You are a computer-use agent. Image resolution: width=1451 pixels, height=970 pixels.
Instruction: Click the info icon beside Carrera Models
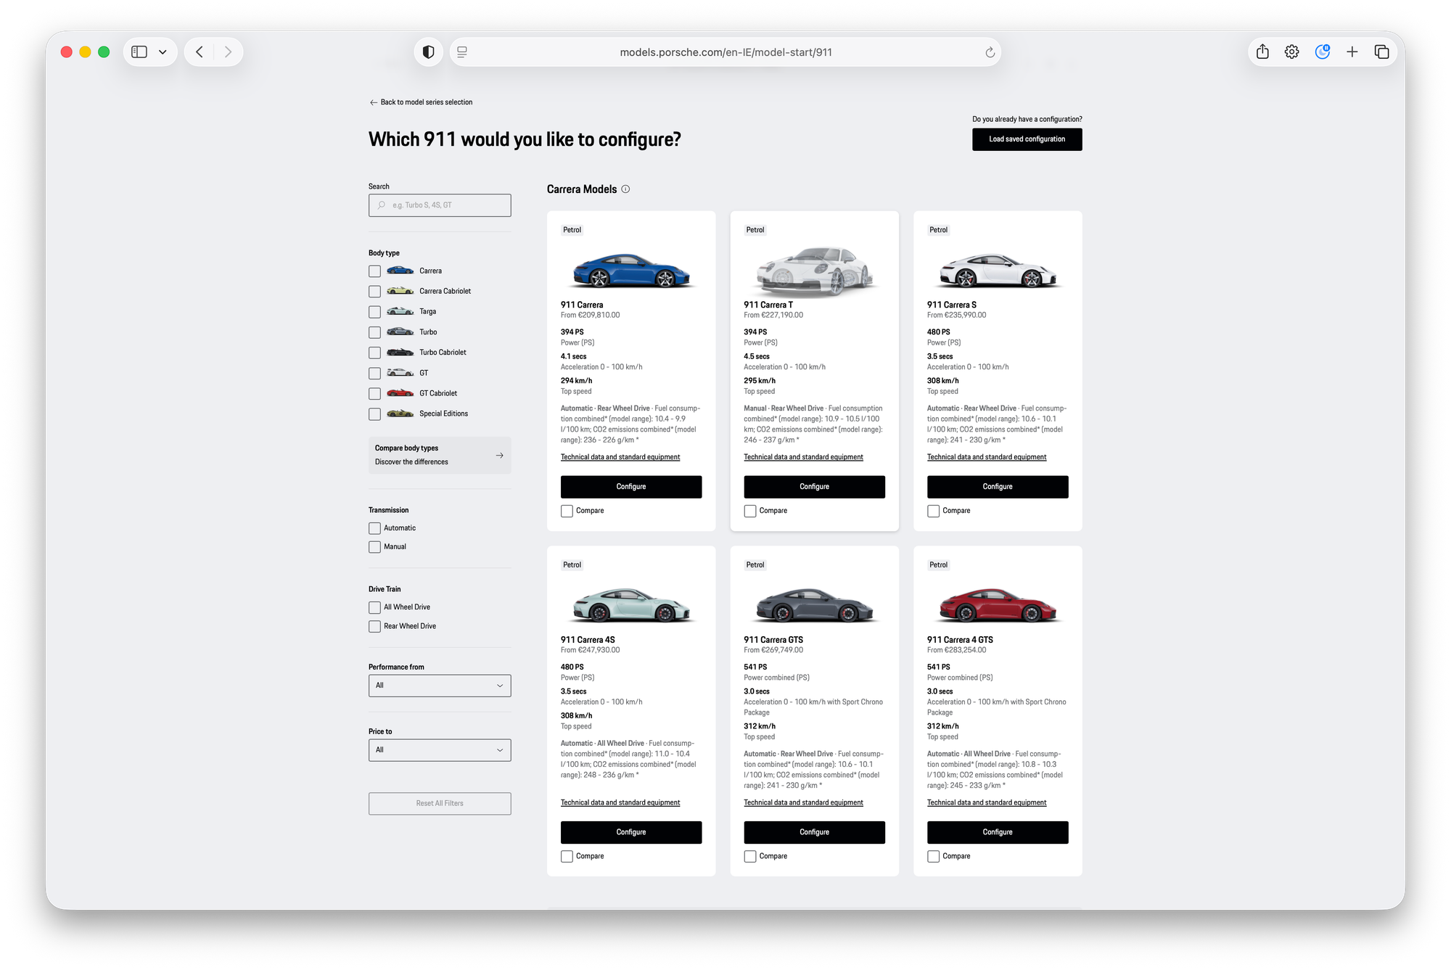(625, 189)
